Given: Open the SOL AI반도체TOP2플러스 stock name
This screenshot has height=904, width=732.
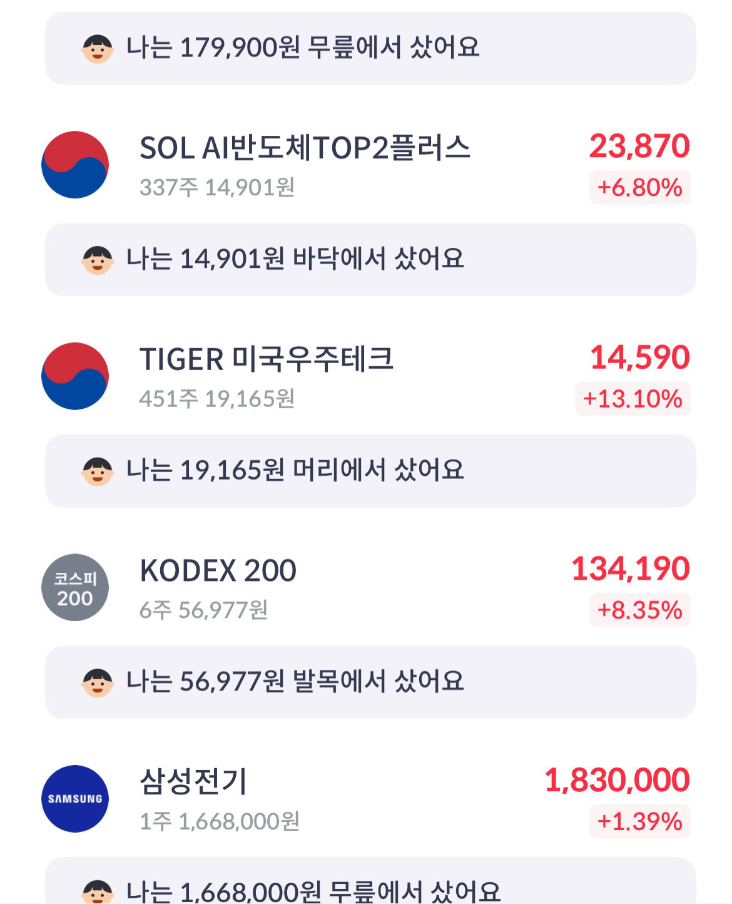Looking at the screenshot, I should pos(305,148).
